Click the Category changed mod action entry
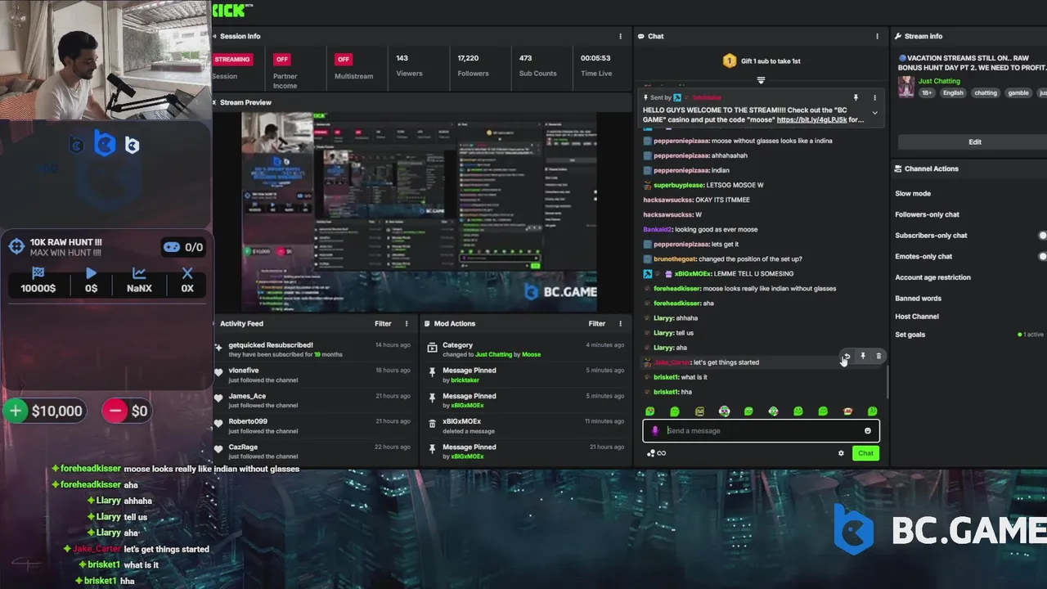The image size is (1047, 589). (x=527, y=349)
